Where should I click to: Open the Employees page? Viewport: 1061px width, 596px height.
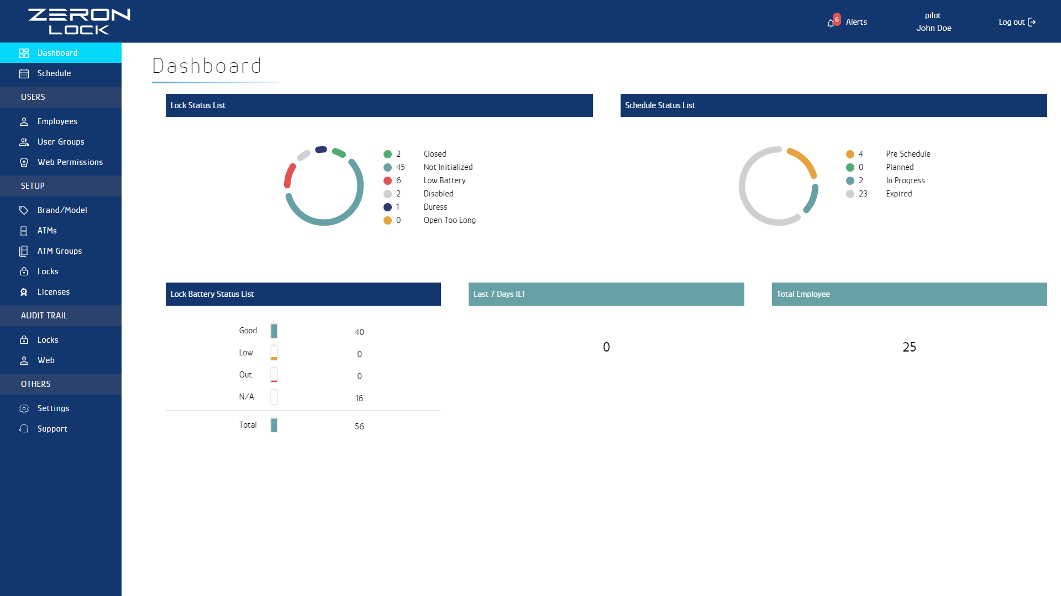pos(57,121)
